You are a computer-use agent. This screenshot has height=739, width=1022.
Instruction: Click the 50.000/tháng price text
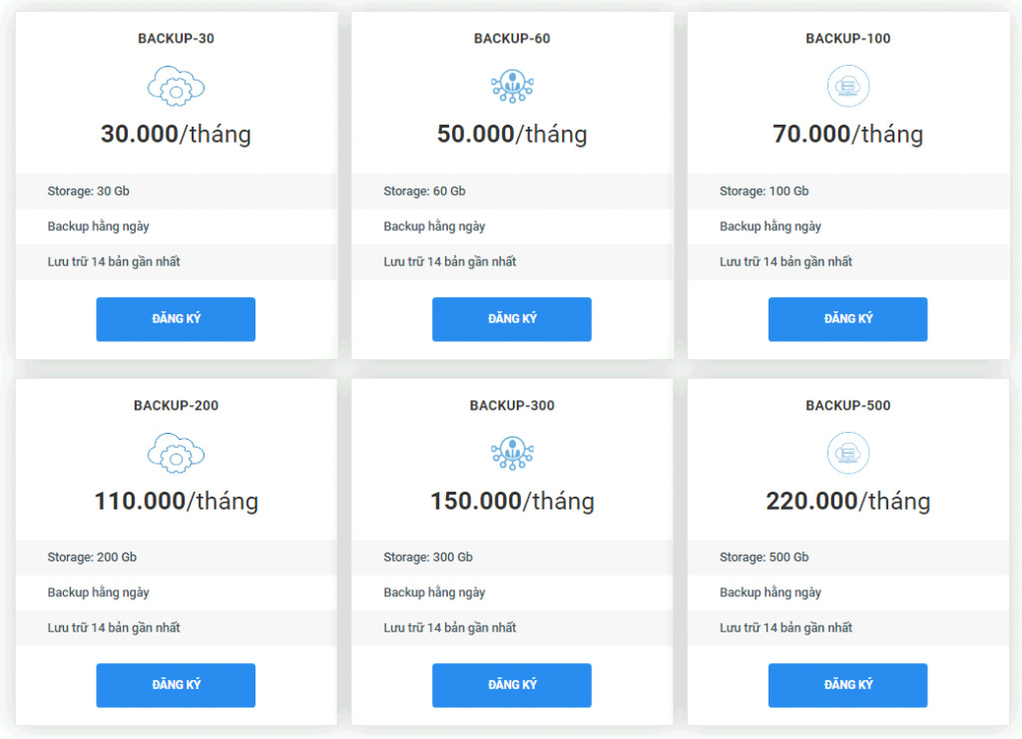click(x=512, y=135)
